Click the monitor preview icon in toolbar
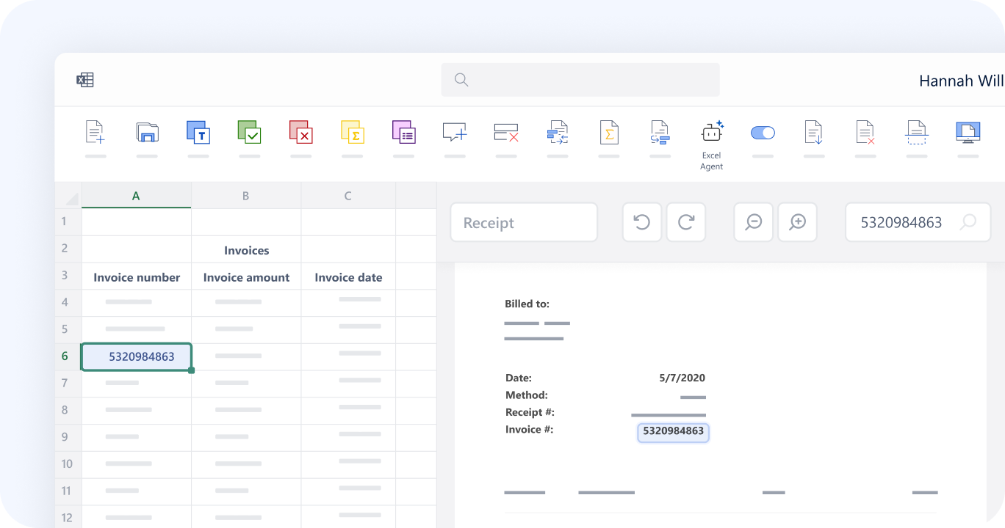 coord(968,133)
